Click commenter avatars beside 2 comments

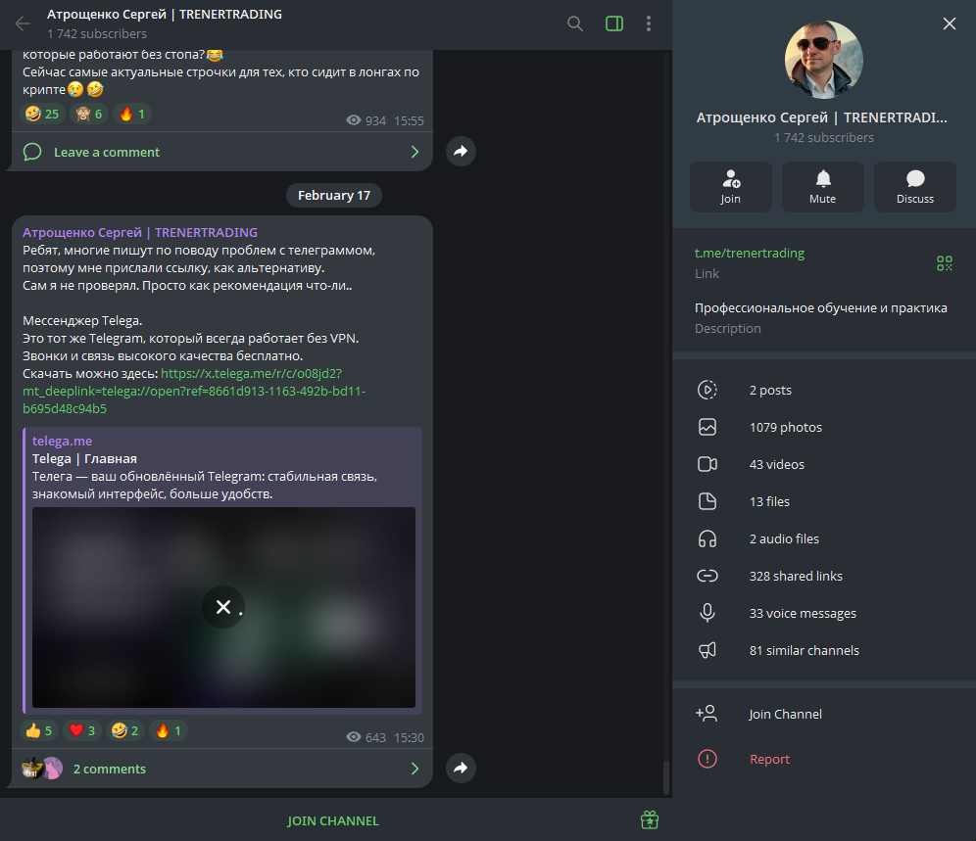[x=42, y=769]
